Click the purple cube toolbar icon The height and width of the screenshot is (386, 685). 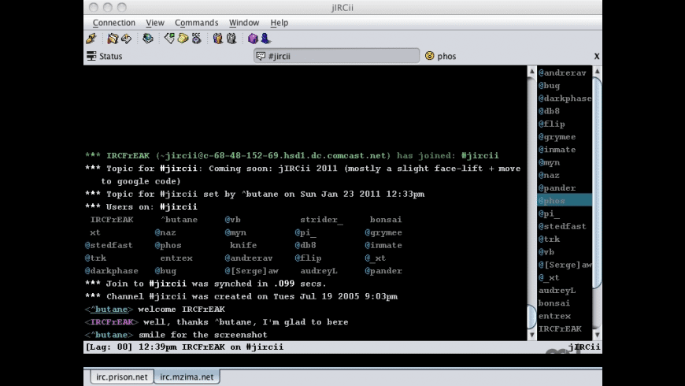click(x=253, y=39)
